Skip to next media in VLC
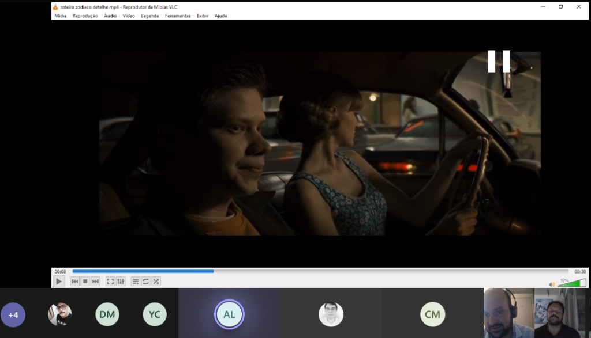591x338 pixels. (x=95, y=281)
